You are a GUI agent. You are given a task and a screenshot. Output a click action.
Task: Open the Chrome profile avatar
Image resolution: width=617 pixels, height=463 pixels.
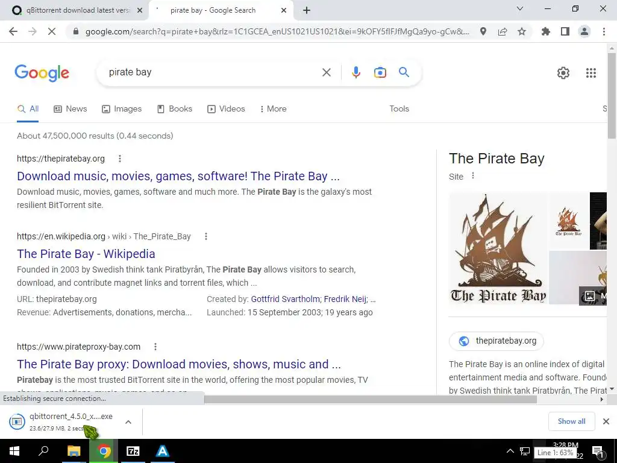584,31
